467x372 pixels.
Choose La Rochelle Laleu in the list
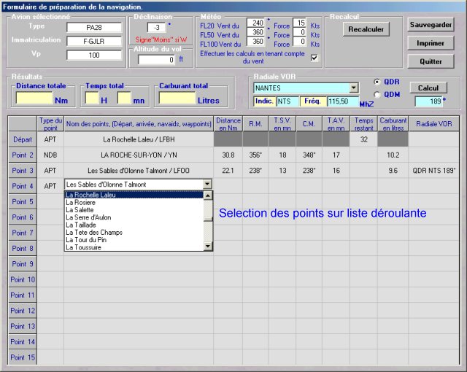tap(134, 195)
